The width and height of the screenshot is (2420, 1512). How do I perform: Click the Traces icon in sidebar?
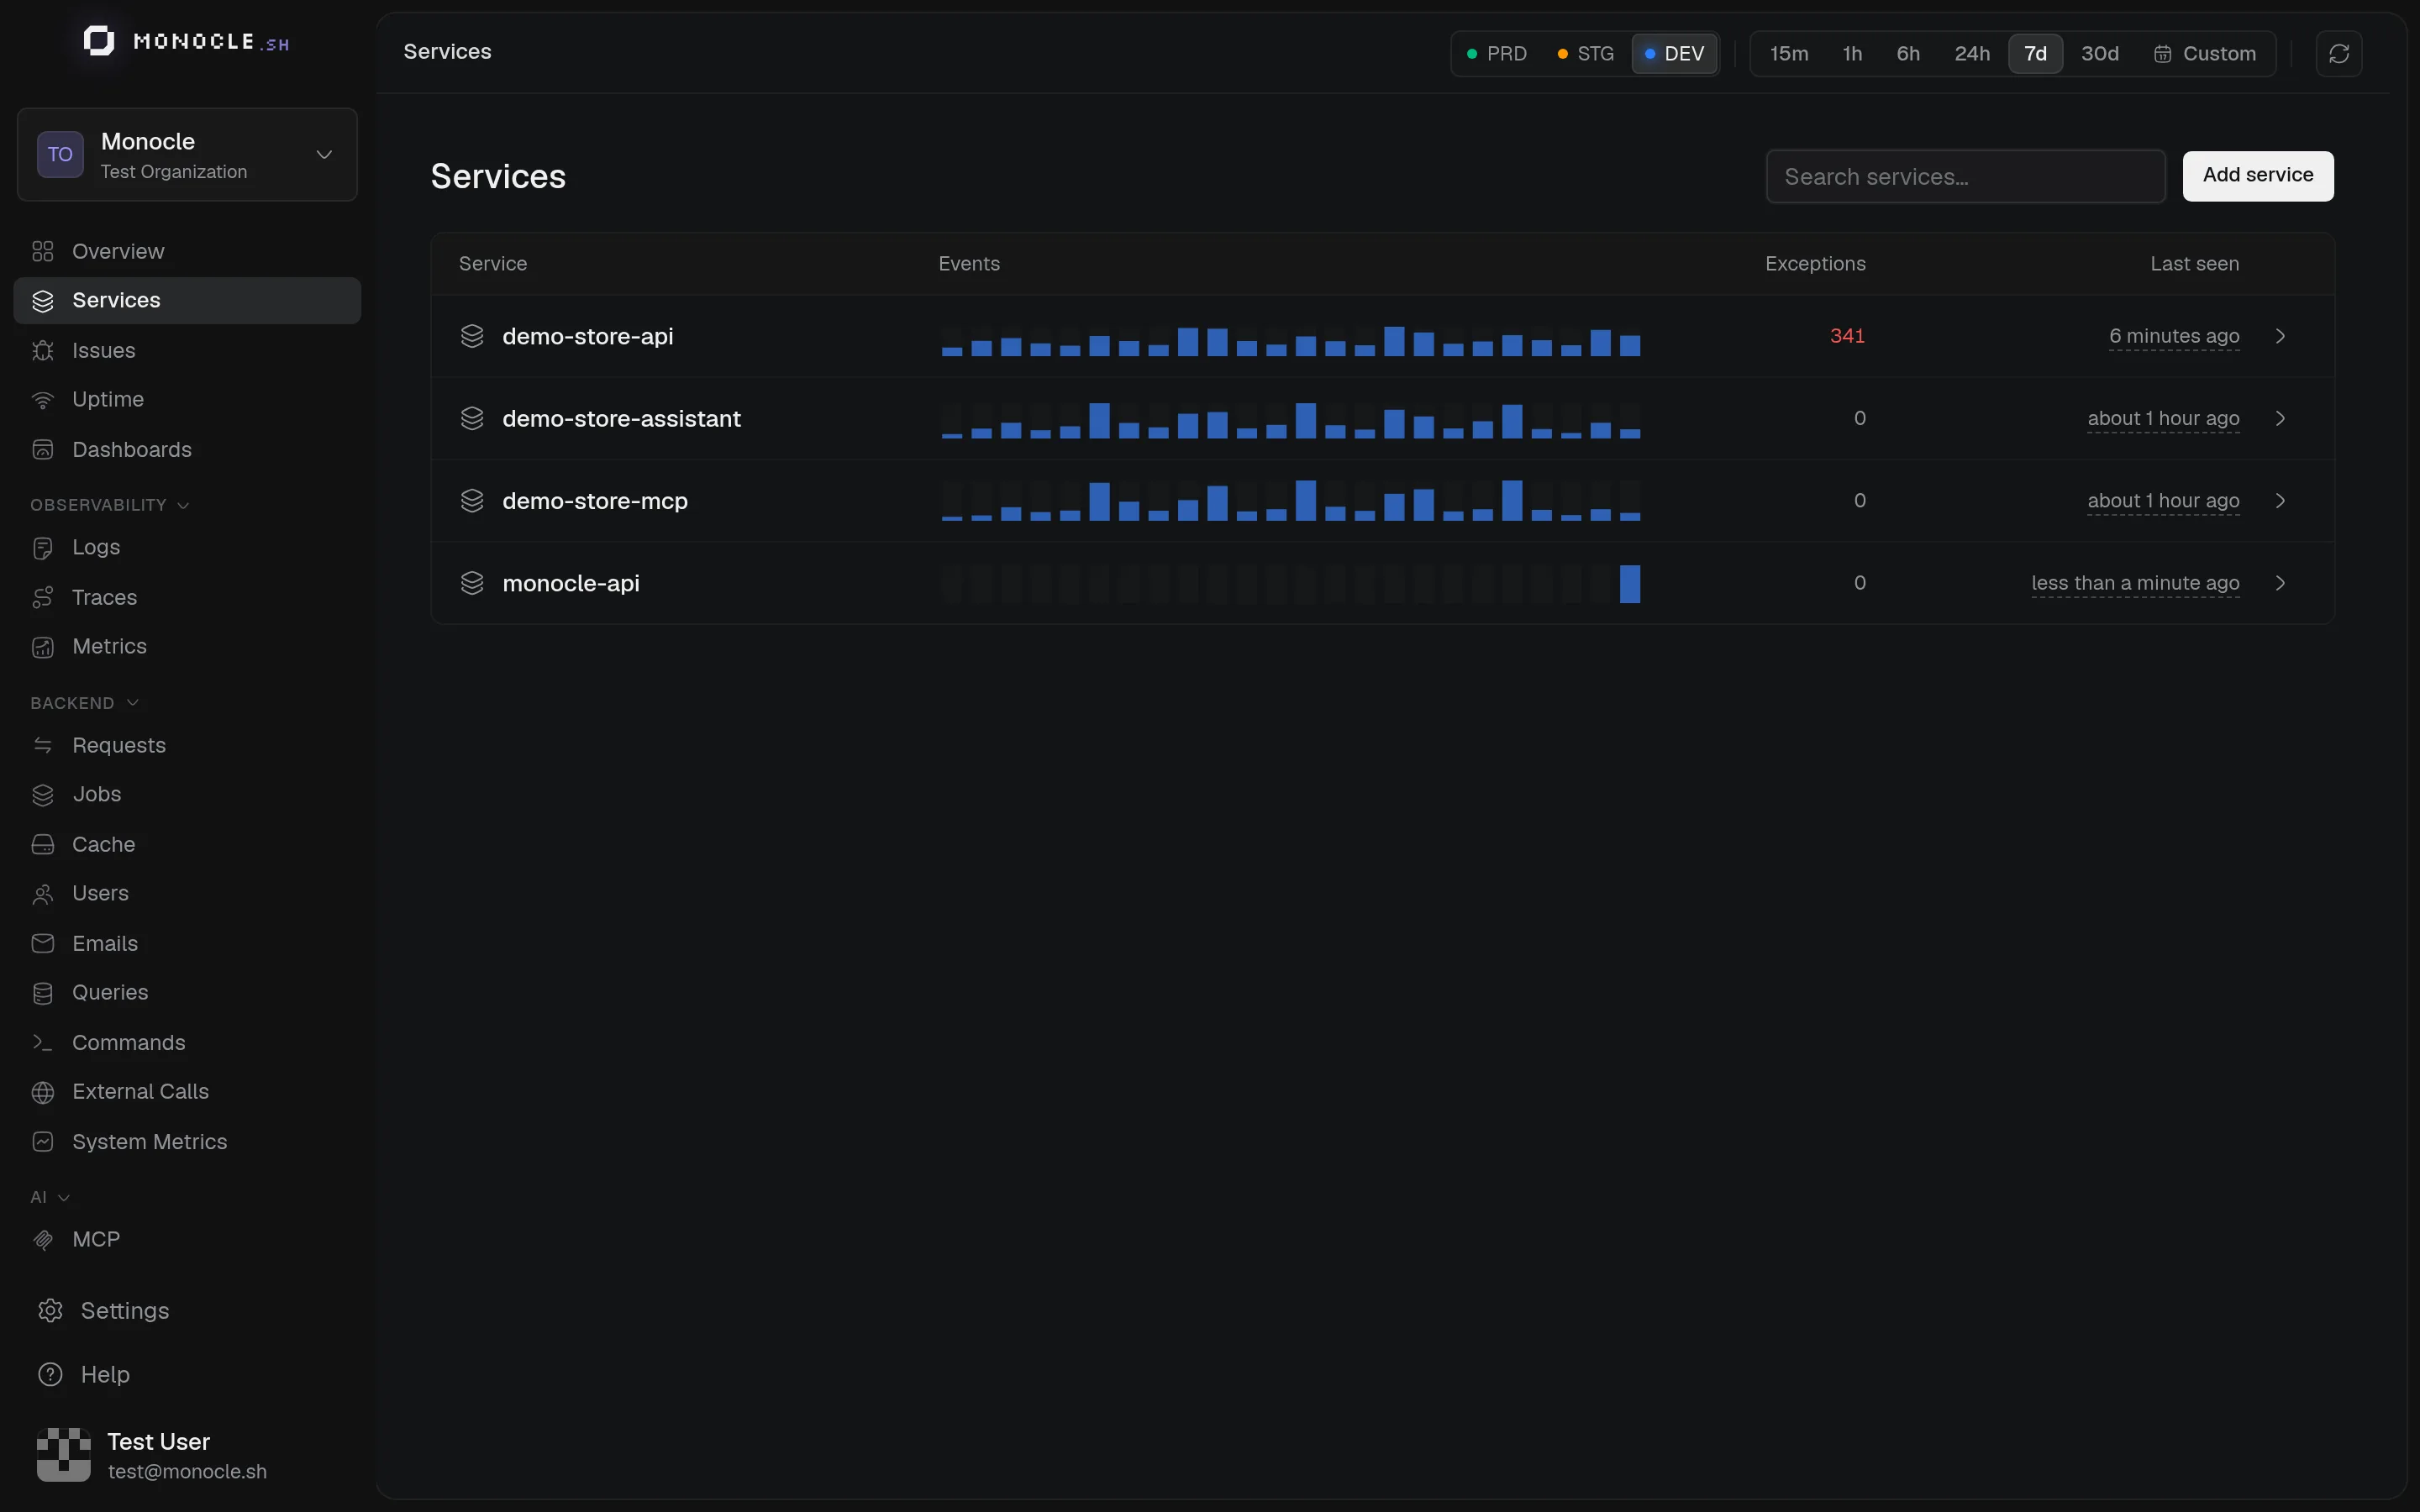coord(43,597)
